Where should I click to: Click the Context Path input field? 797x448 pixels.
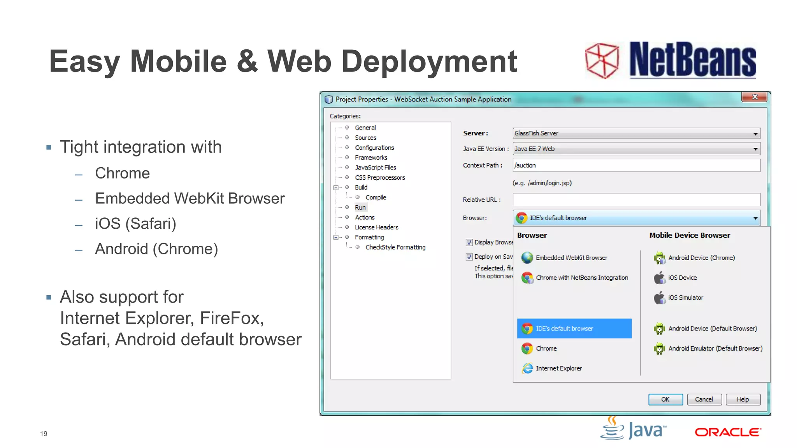pos(637,165)
